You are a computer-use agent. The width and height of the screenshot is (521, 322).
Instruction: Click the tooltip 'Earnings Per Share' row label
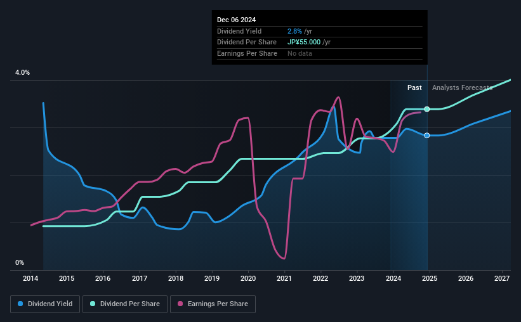click(247, 53)
